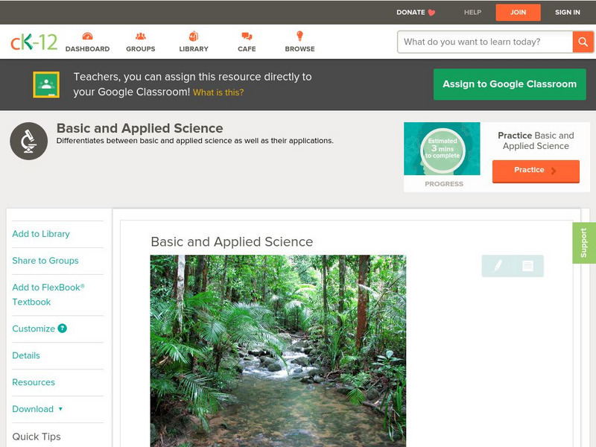Click the estimated time progress circle
Image resolution: width=596 pixels, height=447 pixels.
tap(443, 150)
